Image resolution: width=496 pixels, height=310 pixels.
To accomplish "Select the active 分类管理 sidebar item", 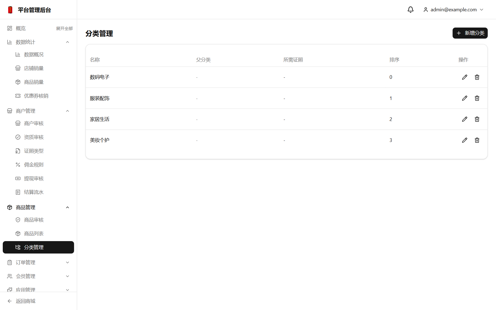I will tap(38, 247).
